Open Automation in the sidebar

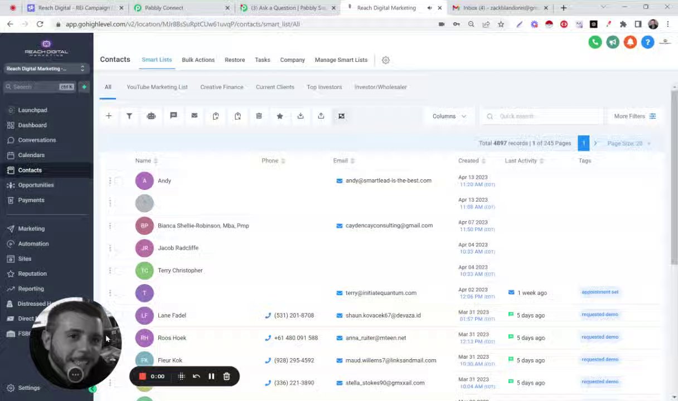[x=33, y=244]
